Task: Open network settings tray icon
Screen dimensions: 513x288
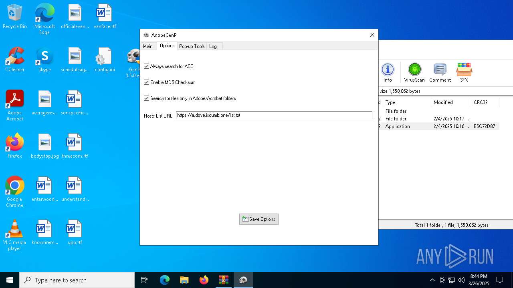Action: [x=452, y=280]
